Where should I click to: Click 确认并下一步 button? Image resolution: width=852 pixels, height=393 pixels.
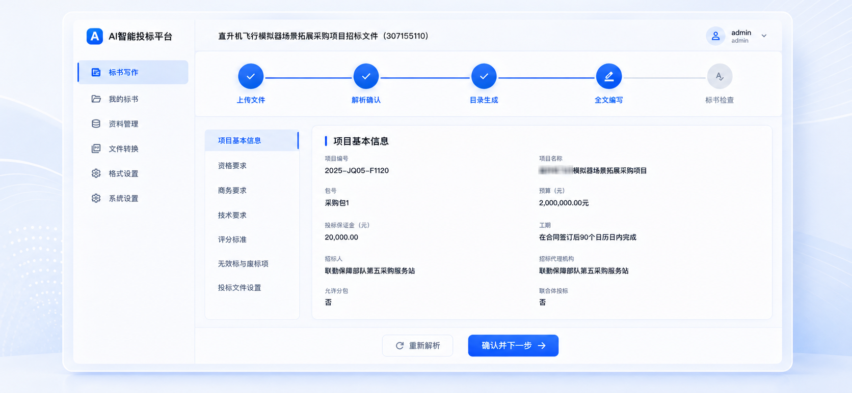pos(513,346)
